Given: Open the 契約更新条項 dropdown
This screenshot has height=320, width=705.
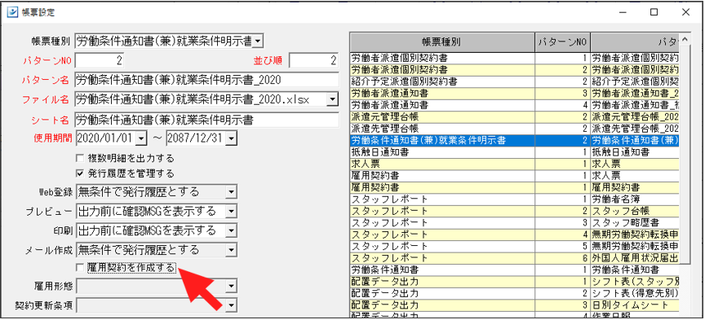Looking at the screenshot, I should point(231,305).
